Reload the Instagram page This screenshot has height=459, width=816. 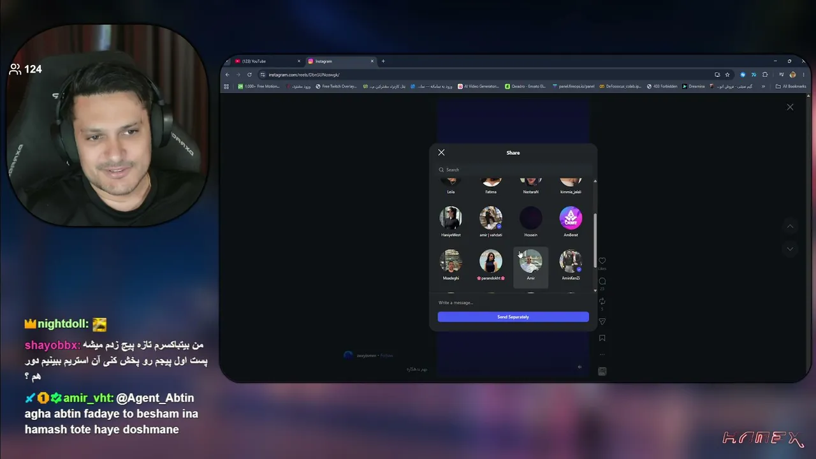click(x=249, y=75)
